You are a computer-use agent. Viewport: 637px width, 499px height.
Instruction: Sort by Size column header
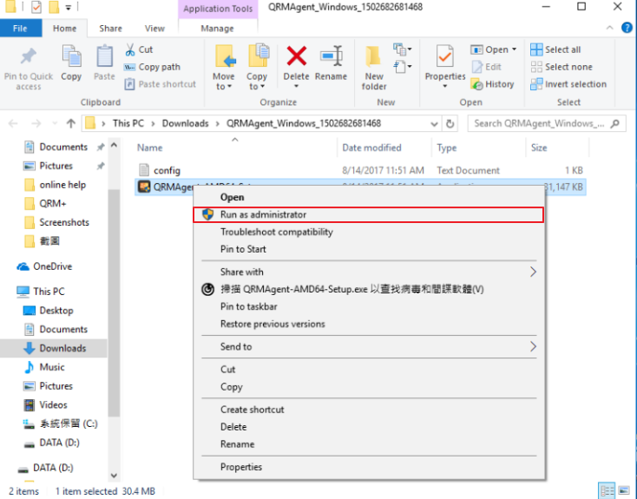point(539,148)
